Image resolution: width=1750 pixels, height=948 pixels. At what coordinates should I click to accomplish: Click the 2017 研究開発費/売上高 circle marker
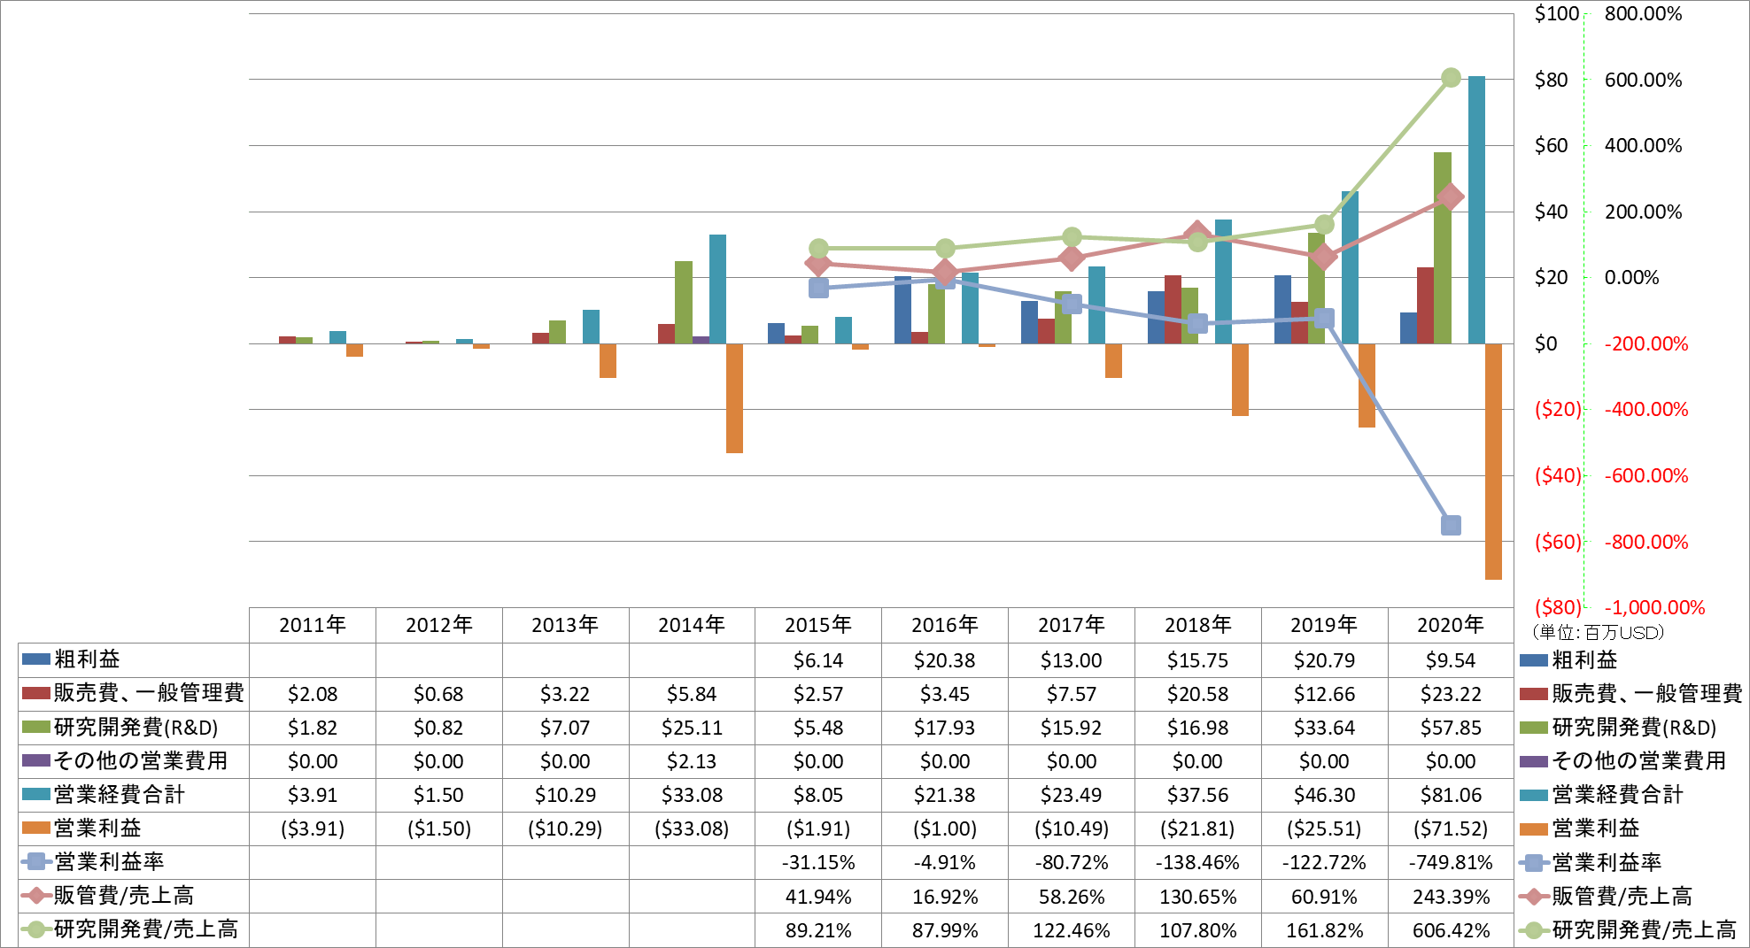point(1072,237)
